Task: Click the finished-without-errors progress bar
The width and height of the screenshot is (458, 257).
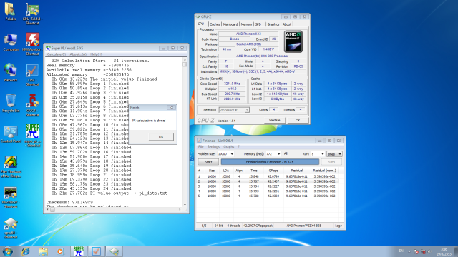Action: coord(270,162)
